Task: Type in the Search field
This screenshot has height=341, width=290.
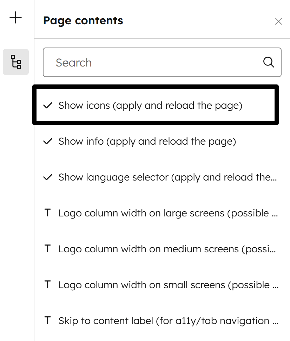Action: 154,62
